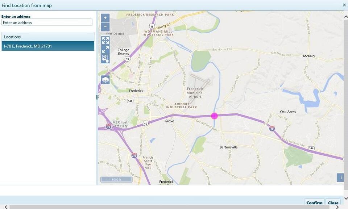The height and width of the screenshot is (209, 348).
Task: Dismiss the dialog with the × in titlebar
Action: click(344, 5)
